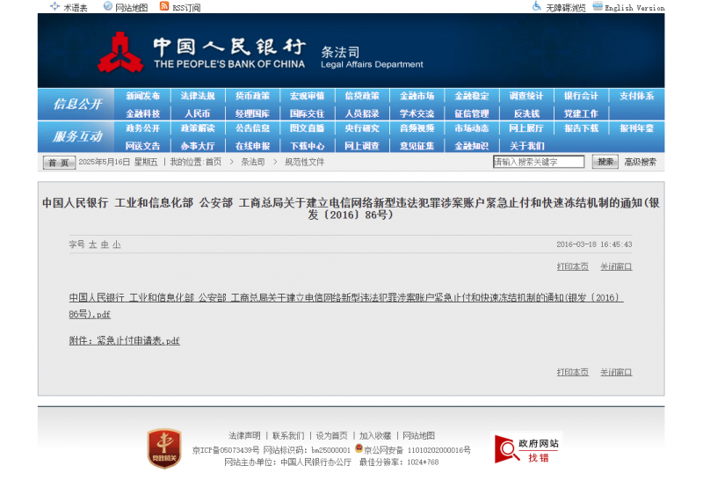Go to 下载中心 in the navigation
The image size is (703, 495).
307,145
